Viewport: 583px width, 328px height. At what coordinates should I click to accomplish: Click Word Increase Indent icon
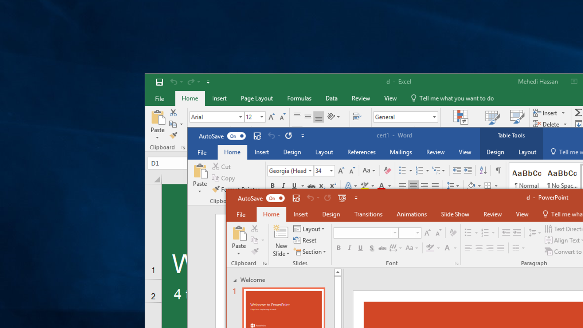468,170
